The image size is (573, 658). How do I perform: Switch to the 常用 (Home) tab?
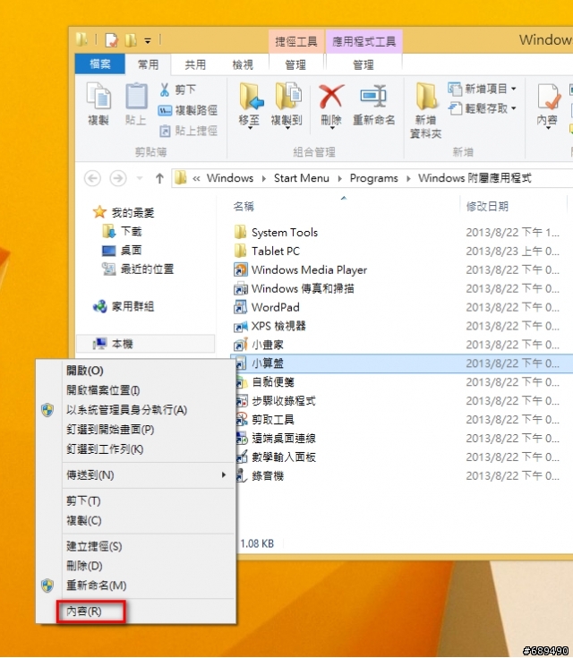tap(149, 64)
